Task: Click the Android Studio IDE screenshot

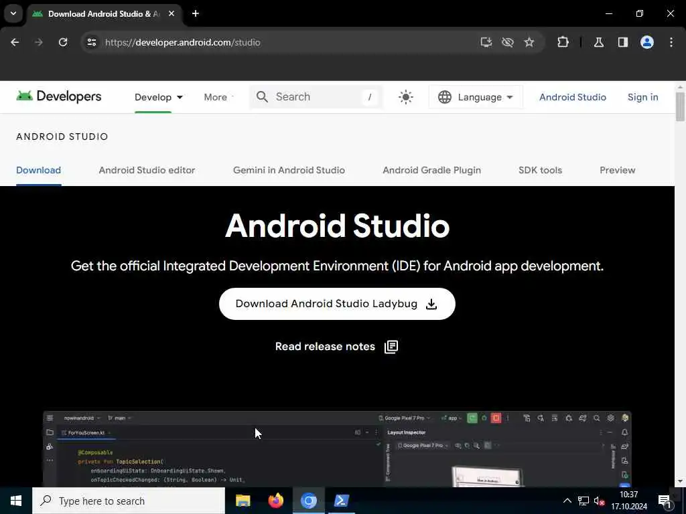Action: coord(337,449)
